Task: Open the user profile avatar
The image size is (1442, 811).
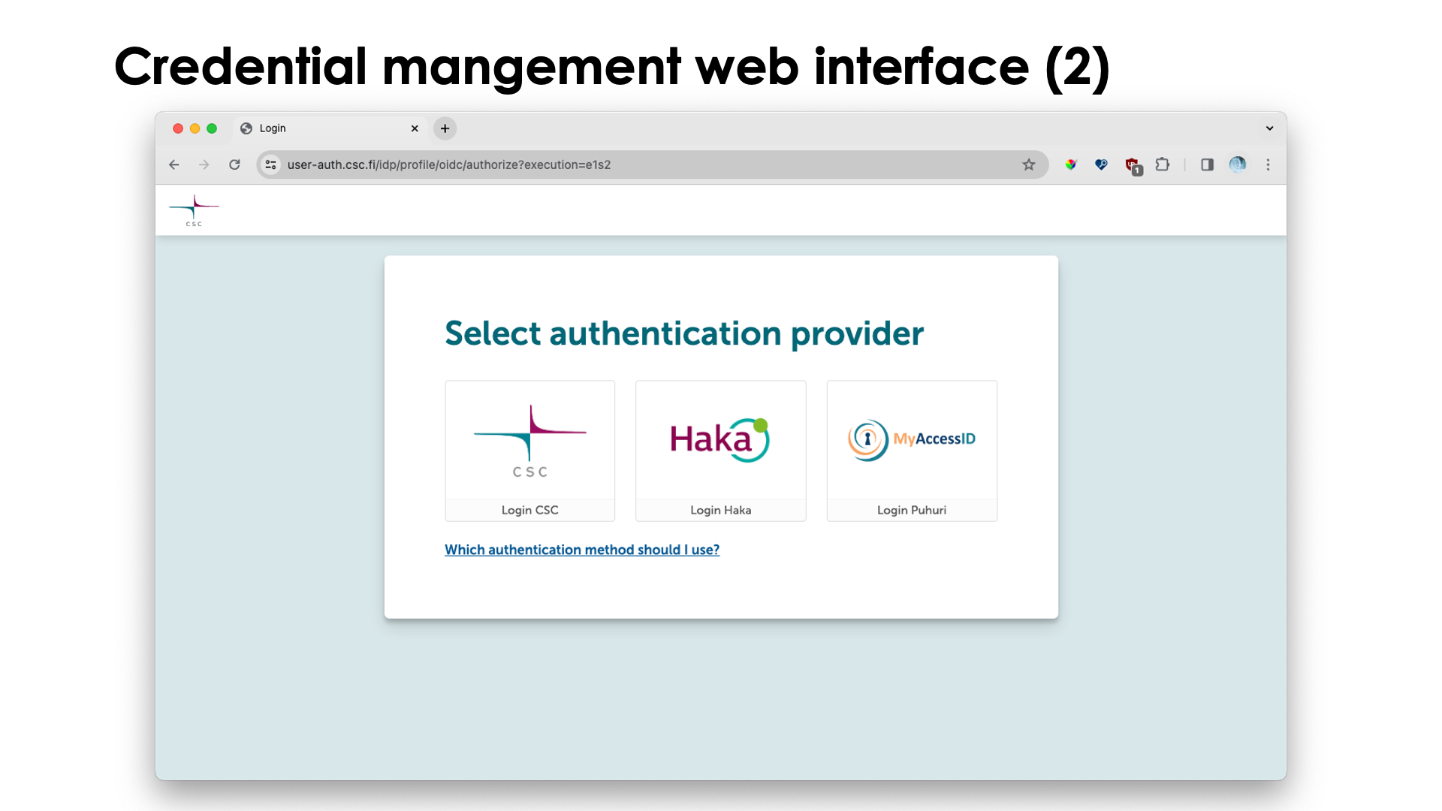Action: click(x=1238, y=164)
